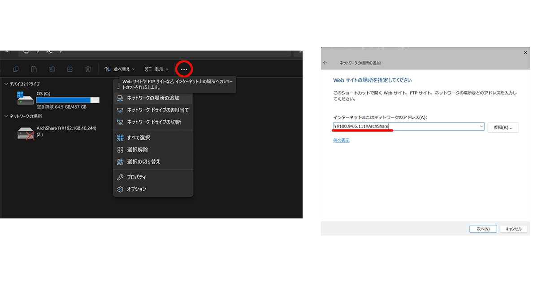Click the Copy icon in the toolbar
Image resolution: width=538 pixels, height=282 pixels.
(16, 69)
